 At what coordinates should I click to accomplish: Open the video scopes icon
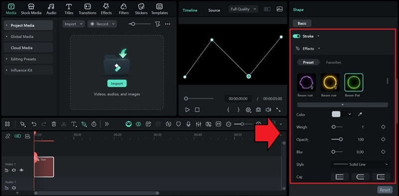280,9
